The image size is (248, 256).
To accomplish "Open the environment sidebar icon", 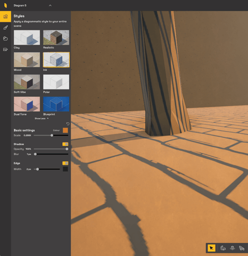I will tap(5, 38).
